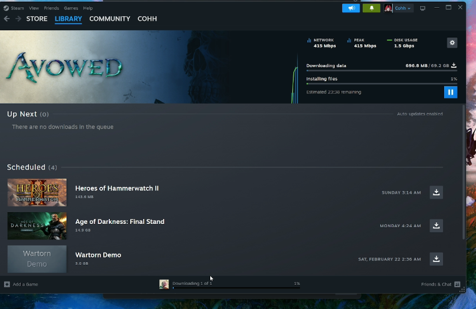Click the bottom bar download progress bar

pos(236,288)
